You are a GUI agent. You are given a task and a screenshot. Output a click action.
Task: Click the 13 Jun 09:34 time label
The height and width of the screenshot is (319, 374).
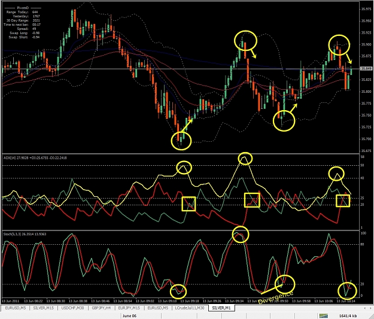pyautogui.click(x=235, y=301)
